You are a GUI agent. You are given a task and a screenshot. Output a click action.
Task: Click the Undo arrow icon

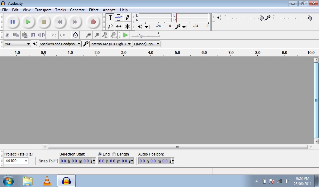coord(54,35)
